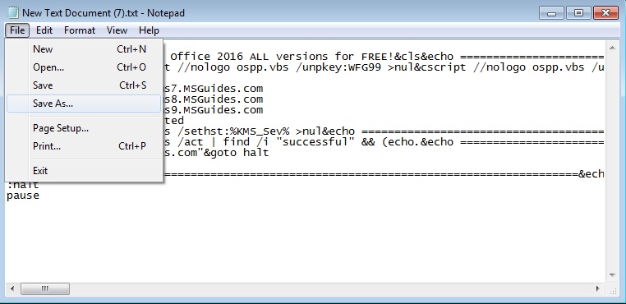626x304 pixels.
Task: Open the View menu
Action: [x=117, y=30]
